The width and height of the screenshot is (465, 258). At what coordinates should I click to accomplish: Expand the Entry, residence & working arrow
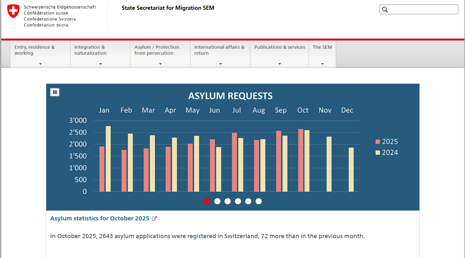point(41,64)
